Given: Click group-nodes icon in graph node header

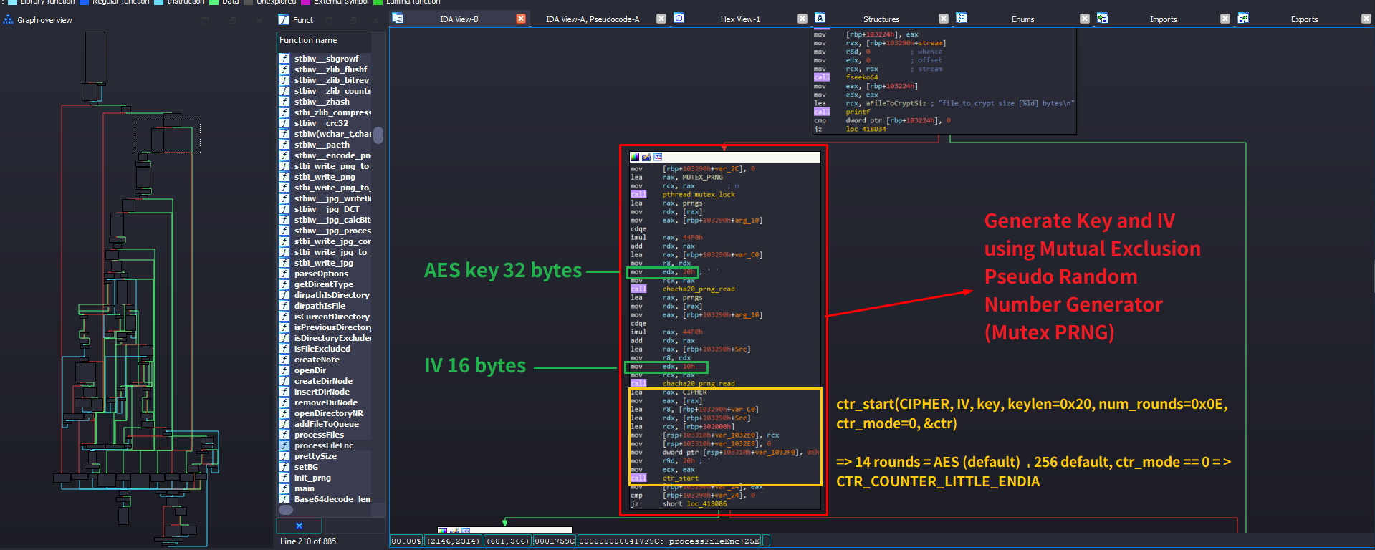Looking at the screenshot, I should [x=658, y=157].
